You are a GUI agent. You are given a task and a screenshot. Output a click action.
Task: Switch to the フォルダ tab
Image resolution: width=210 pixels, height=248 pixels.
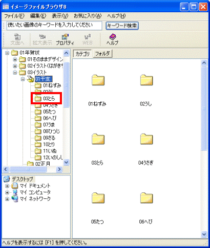coord(102,54)
